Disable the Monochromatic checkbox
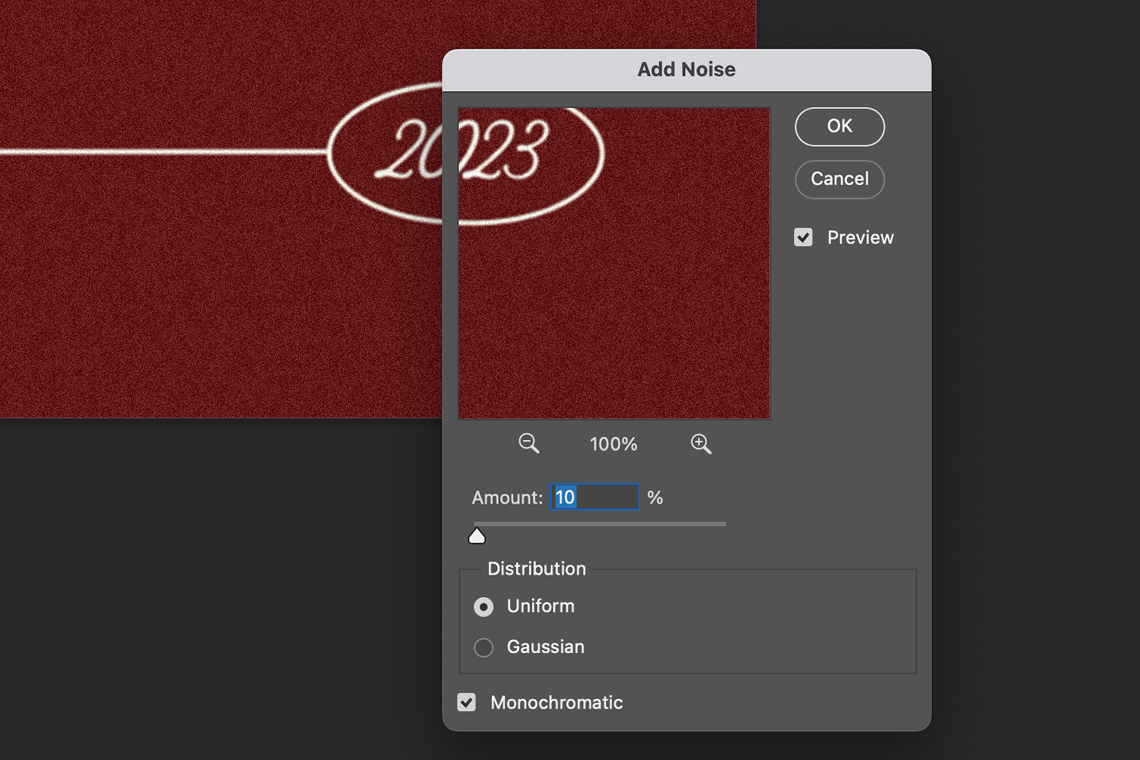This screenshot has width=1140, height=760. pos(467,702)
